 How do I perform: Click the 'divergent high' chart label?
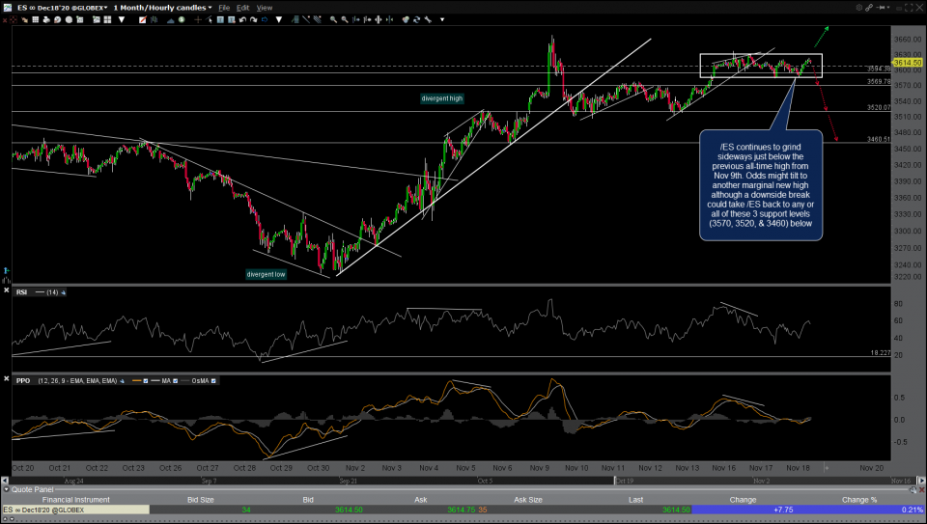coord(441,98)
